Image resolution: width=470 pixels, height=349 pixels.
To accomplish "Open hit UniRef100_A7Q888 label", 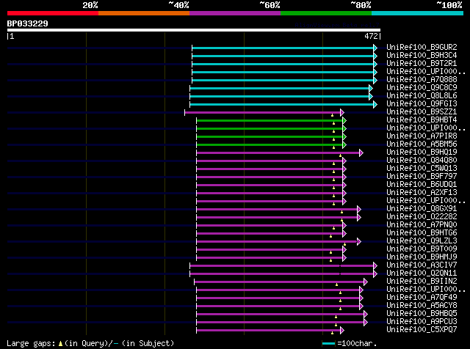I will [x=422, y=80].
